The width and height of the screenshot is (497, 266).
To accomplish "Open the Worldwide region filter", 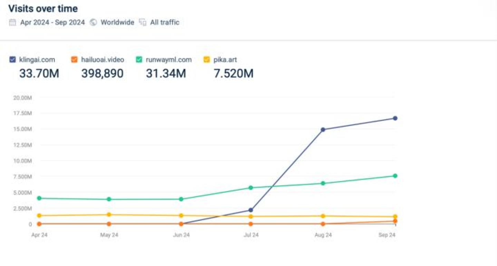I will (117, 23).
